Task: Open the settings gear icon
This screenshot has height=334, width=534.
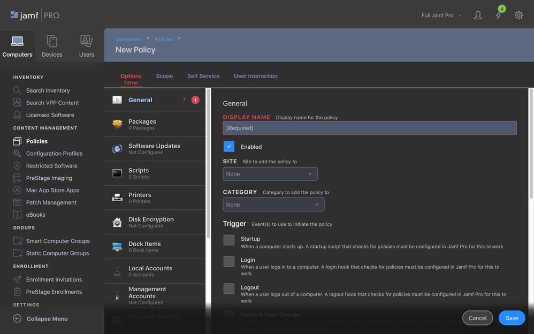Action: 518,16
